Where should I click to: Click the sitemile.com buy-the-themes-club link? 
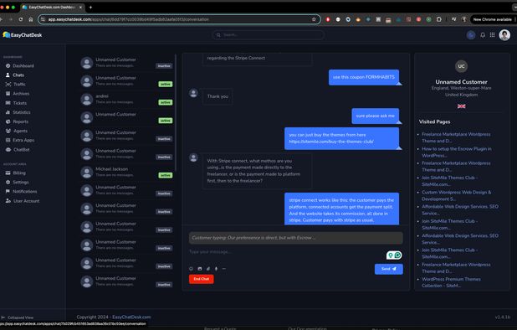click(x=331, y=142)
